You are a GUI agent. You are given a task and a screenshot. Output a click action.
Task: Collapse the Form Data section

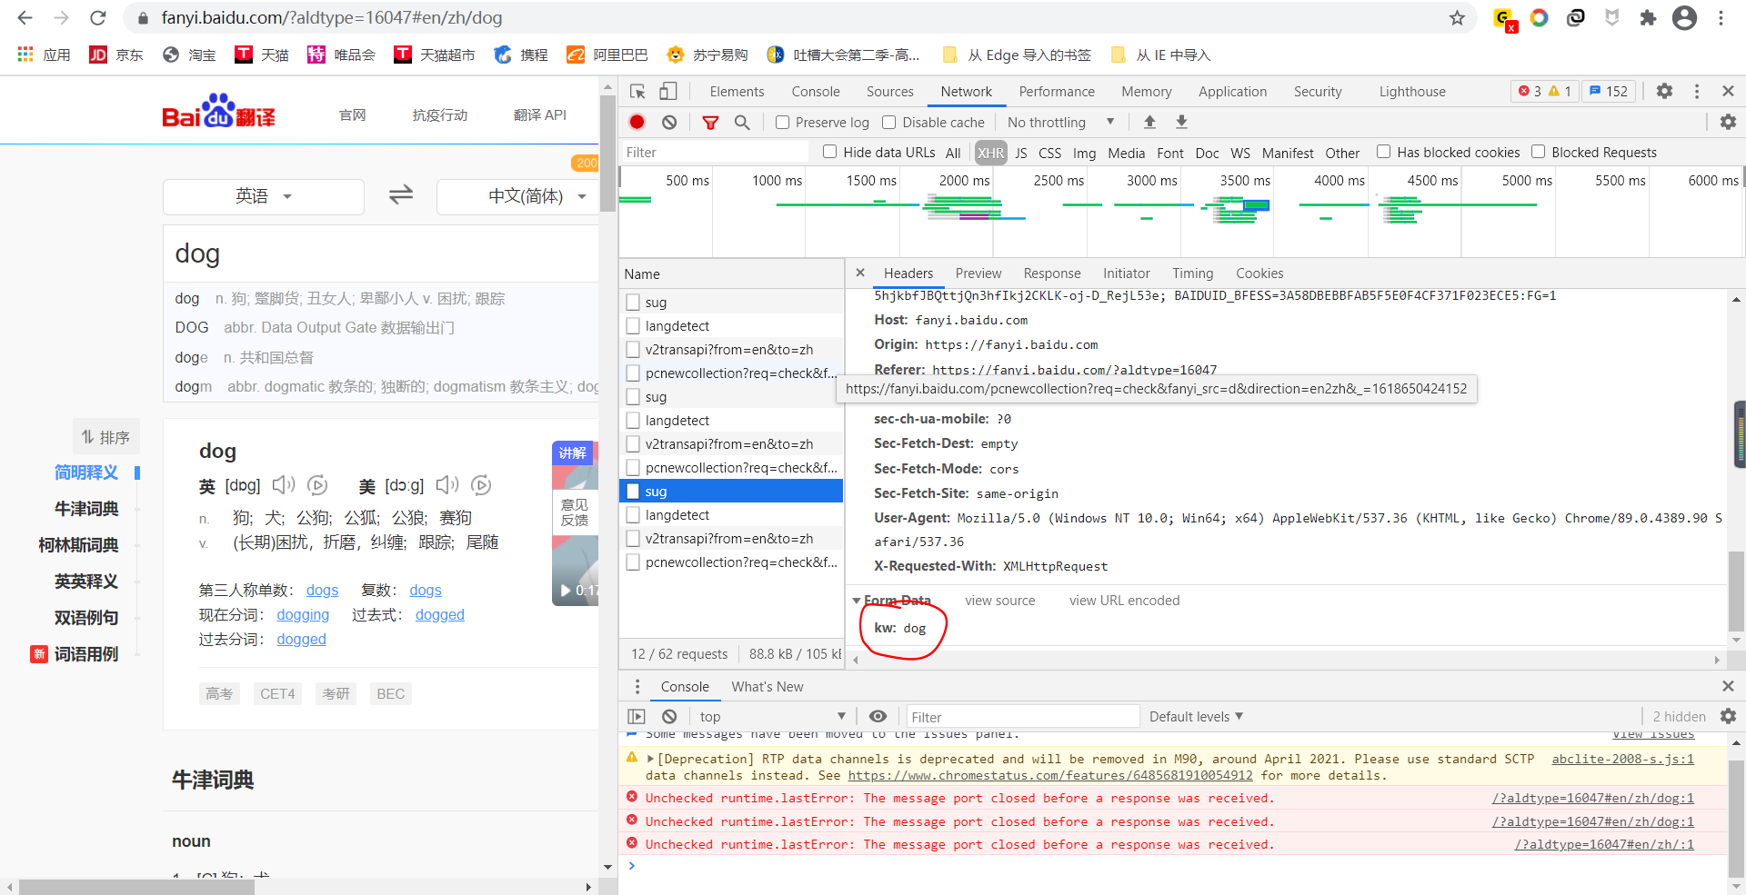[857, 601]
